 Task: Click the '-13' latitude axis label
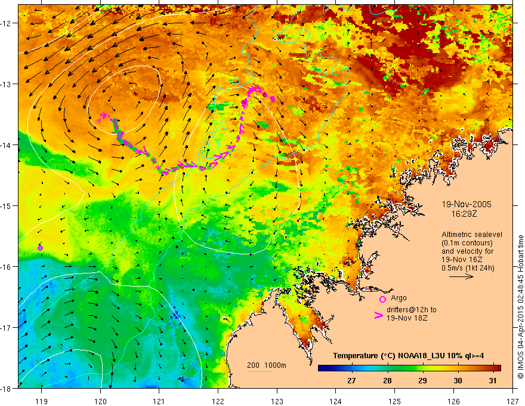coord(7,84)
